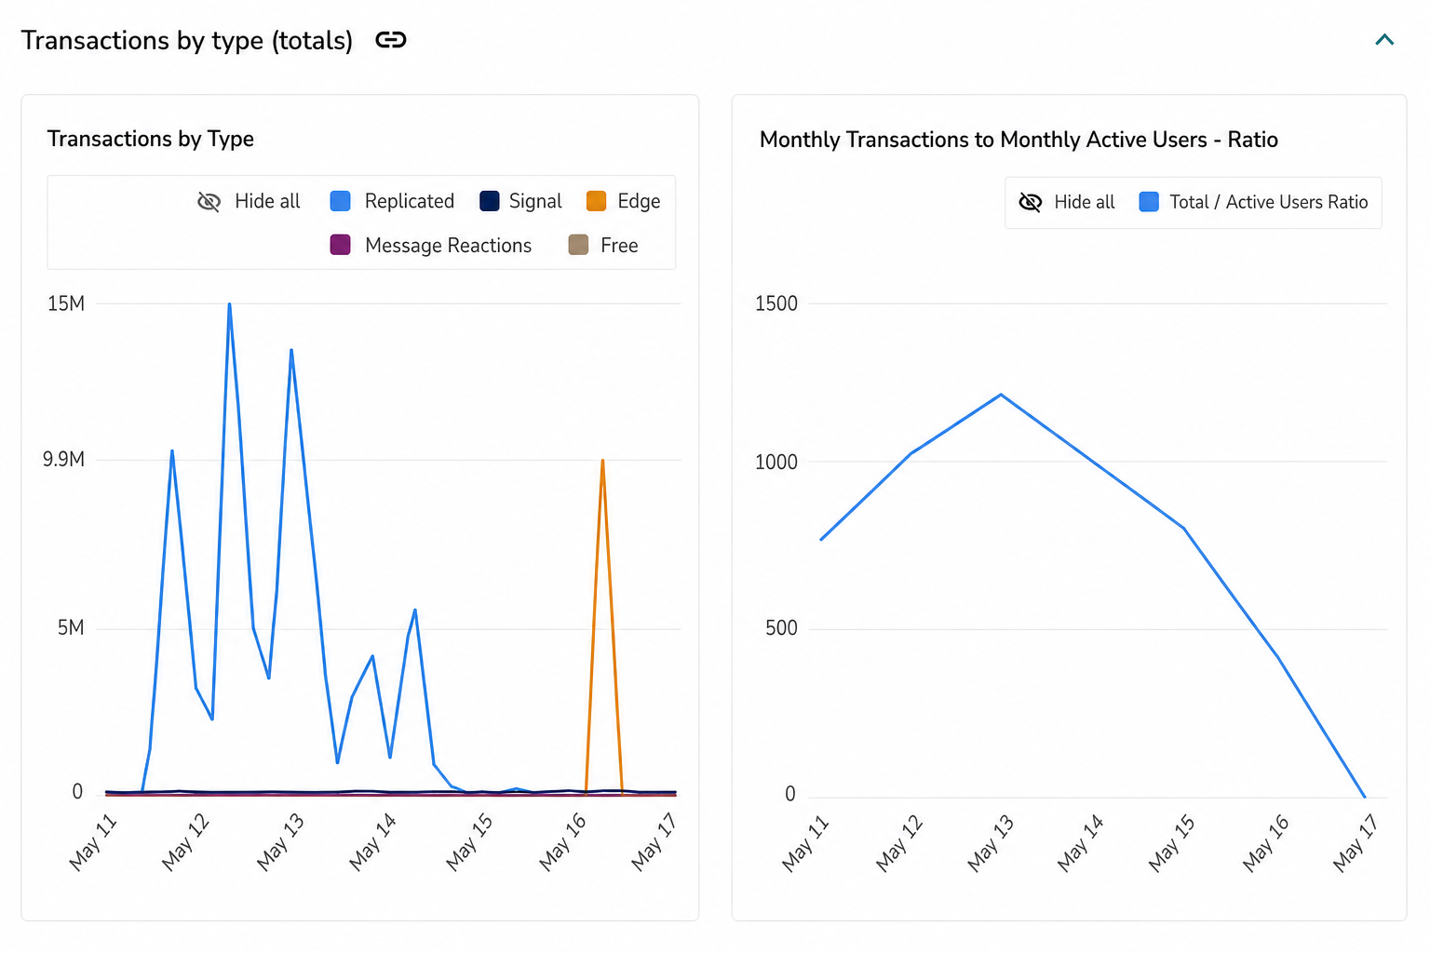Click the 5M axis label
Screen dimensions: 1430x953
click(x=71, y=627)
